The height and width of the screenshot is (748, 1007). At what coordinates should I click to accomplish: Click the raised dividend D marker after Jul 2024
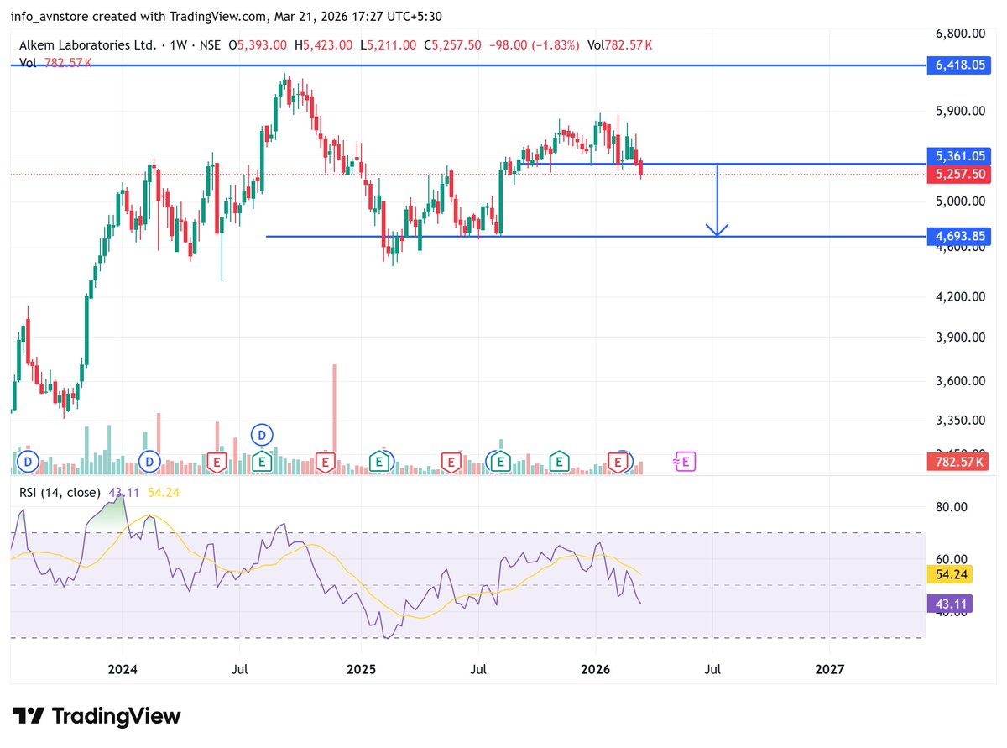coord(263,435)
